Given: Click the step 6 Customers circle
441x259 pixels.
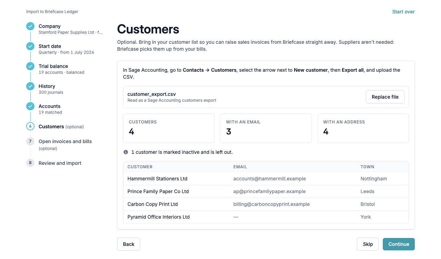Looking at the screenshot, I should (30, 126).
